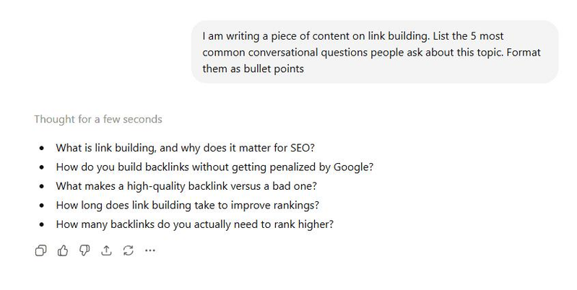This screenshot has height=290, width=577.
Task: Share the response via the share icon
Action: tap(107, 250)
